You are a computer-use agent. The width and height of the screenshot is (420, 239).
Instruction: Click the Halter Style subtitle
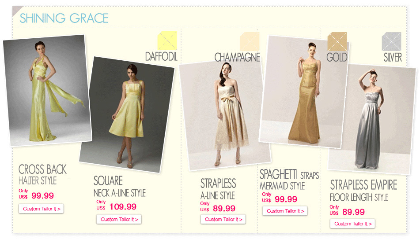point(38,181)
